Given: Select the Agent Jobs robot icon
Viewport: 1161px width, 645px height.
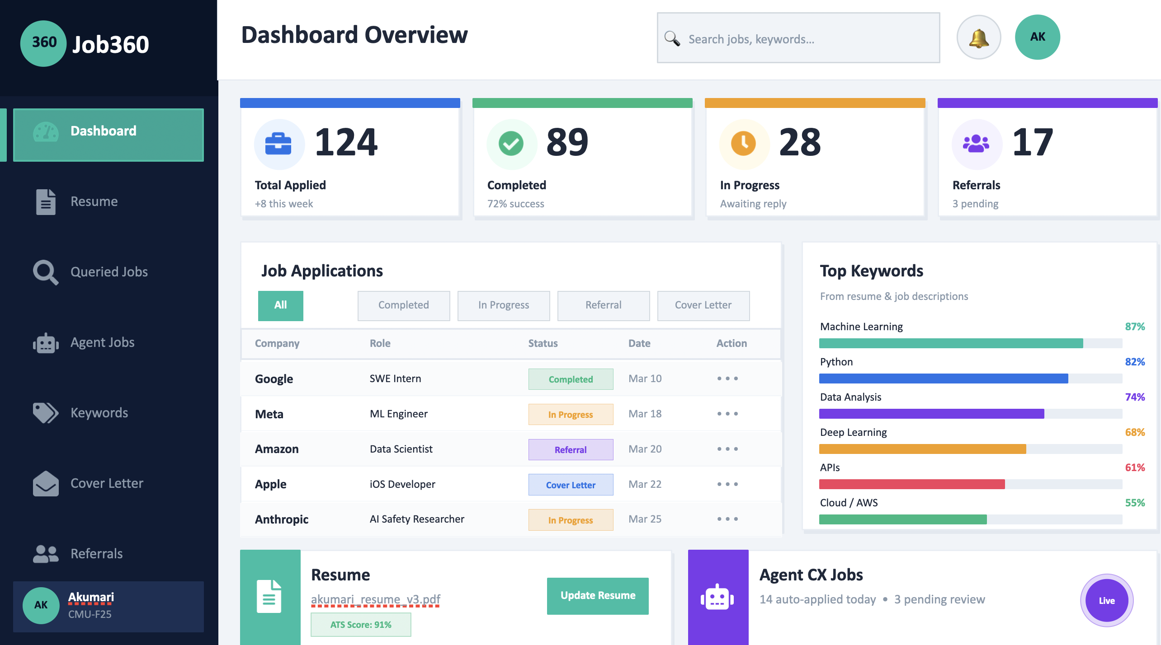Looking at the screenshot, I should 102,342.
